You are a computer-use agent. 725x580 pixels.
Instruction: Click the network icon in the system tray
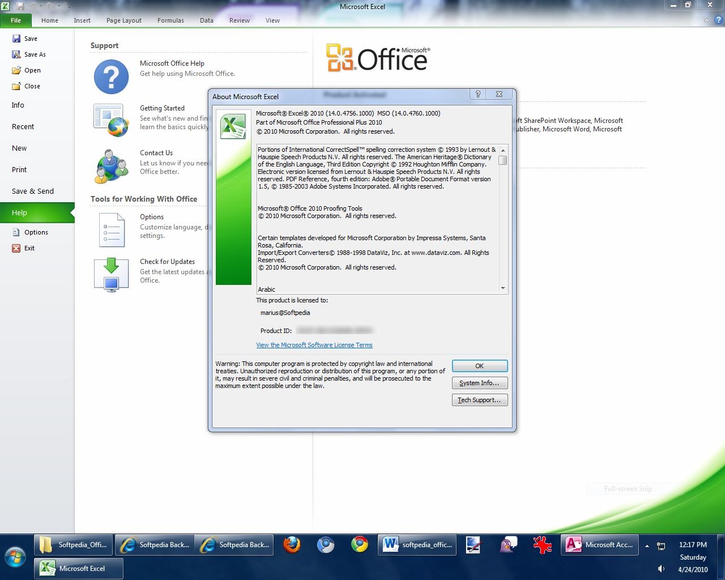[661, 546]
